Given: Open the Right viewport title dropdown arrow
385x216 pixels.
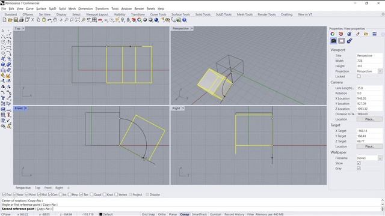Looking at the screenshot, I should point(183,108).
